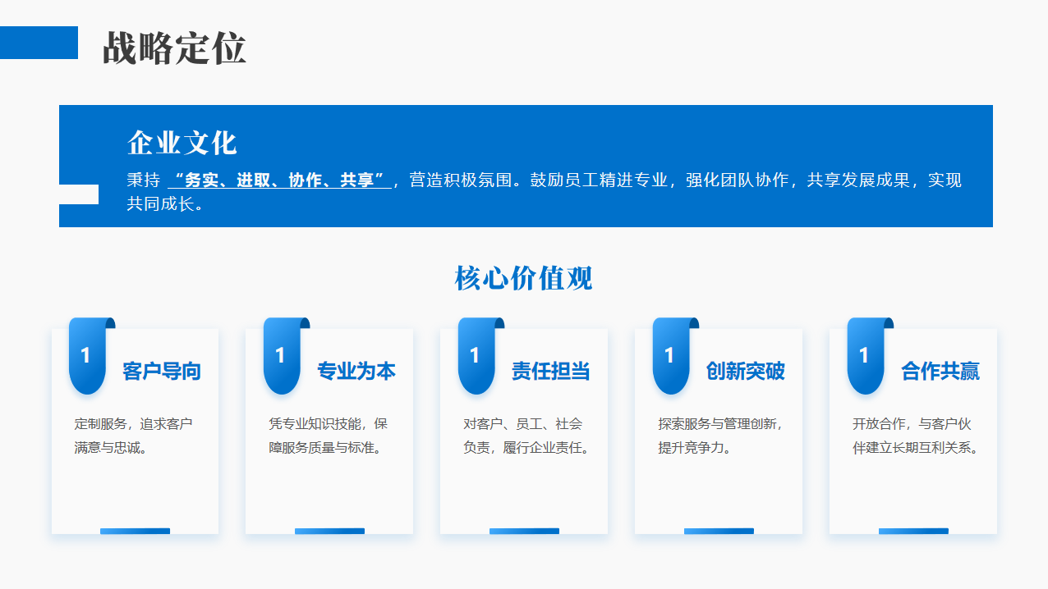Select the number badge beside 责任担当
Screen dimensions: 1048x589
476,356
